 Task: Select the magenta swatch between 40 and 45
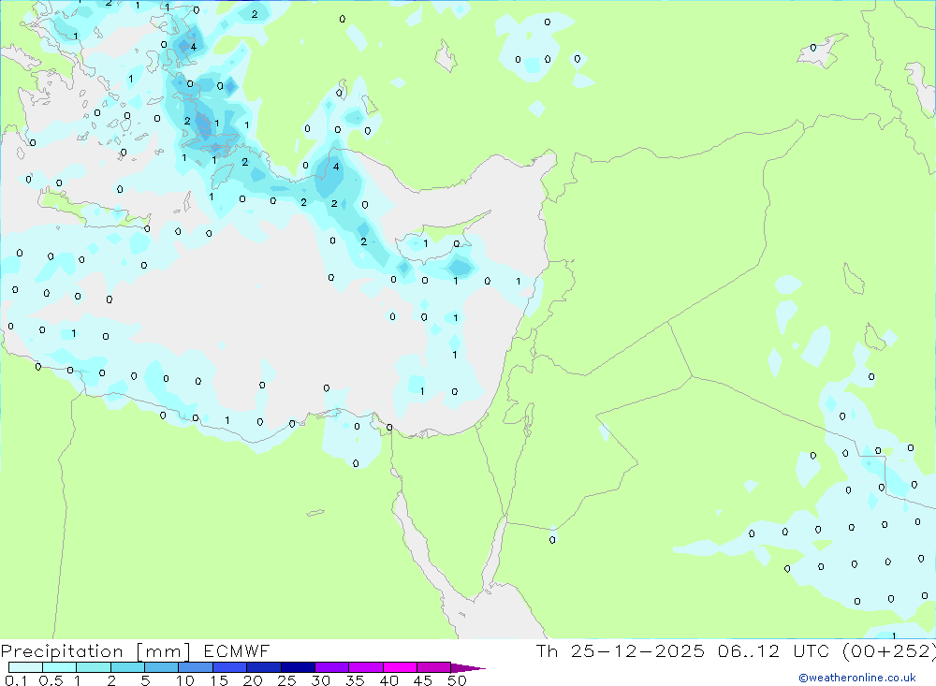coord(400,667)
